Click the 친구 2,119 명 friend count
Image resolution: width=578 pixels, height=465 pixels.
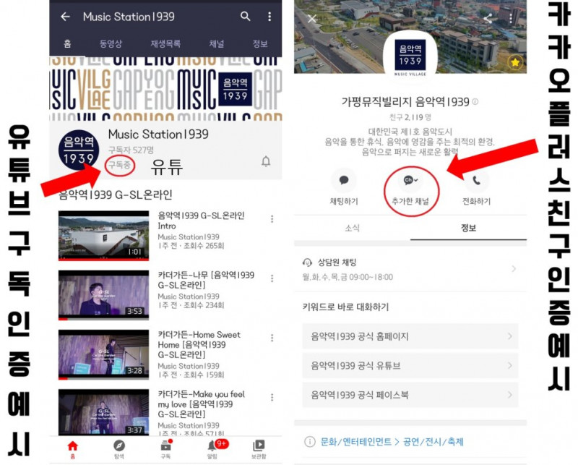(x=410, y=117)
